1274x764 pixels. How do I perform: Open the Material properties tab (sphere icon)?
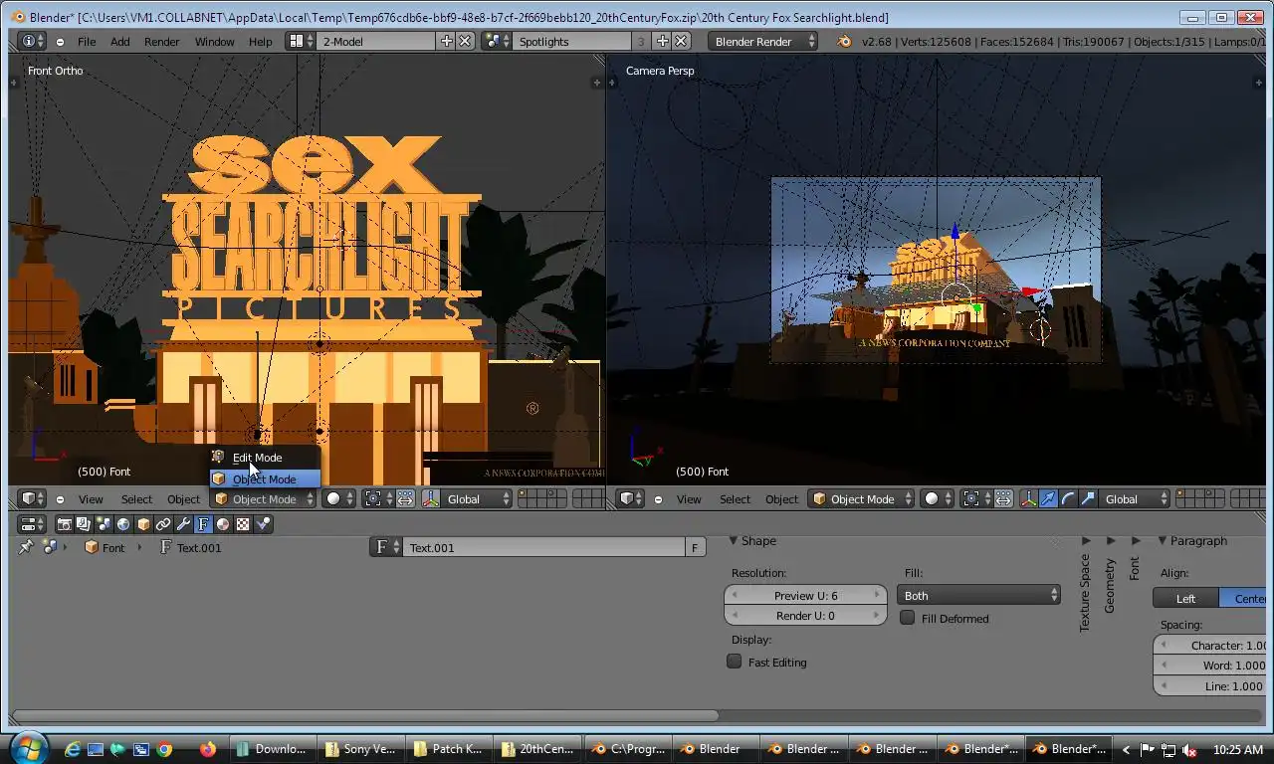coord(223,524)
